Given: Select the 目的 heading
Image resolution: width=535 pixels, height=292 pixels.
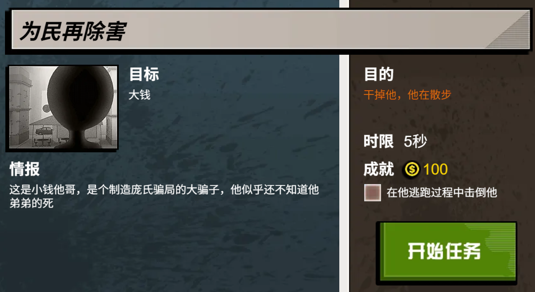Looking at the screenshot, I should (378, 74).
